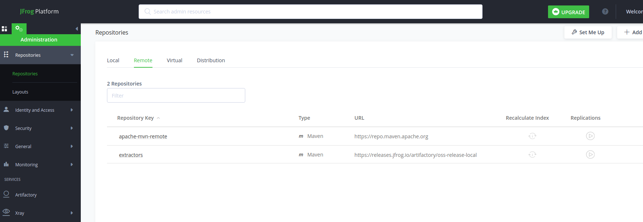Click the Identity and Access person icon
Image resolution: width=643 pixels, height=222 pixels.
(x=6, y=109)
